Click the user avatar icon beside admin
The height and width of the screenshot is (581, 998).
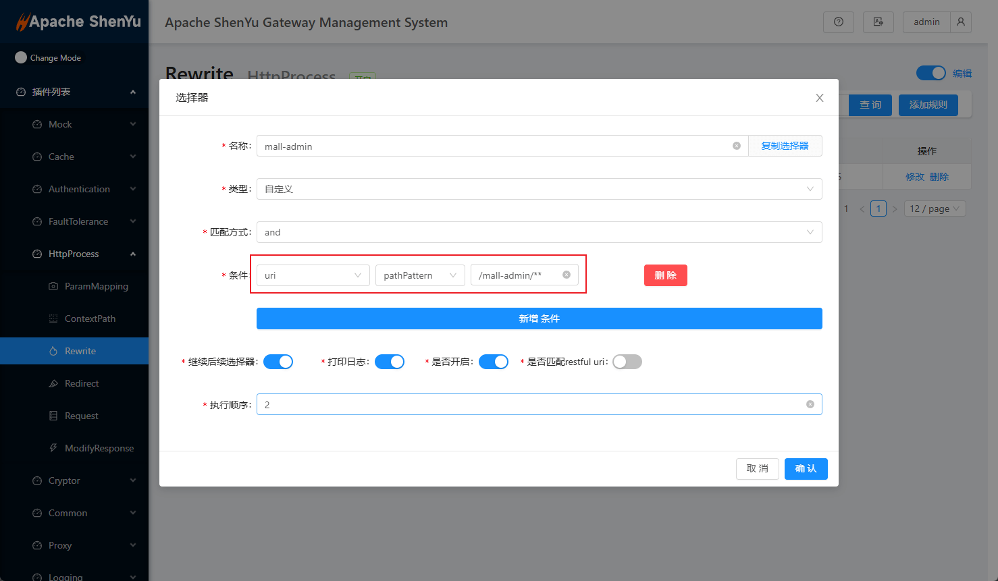pyautogui.click(x=960, y=22)
